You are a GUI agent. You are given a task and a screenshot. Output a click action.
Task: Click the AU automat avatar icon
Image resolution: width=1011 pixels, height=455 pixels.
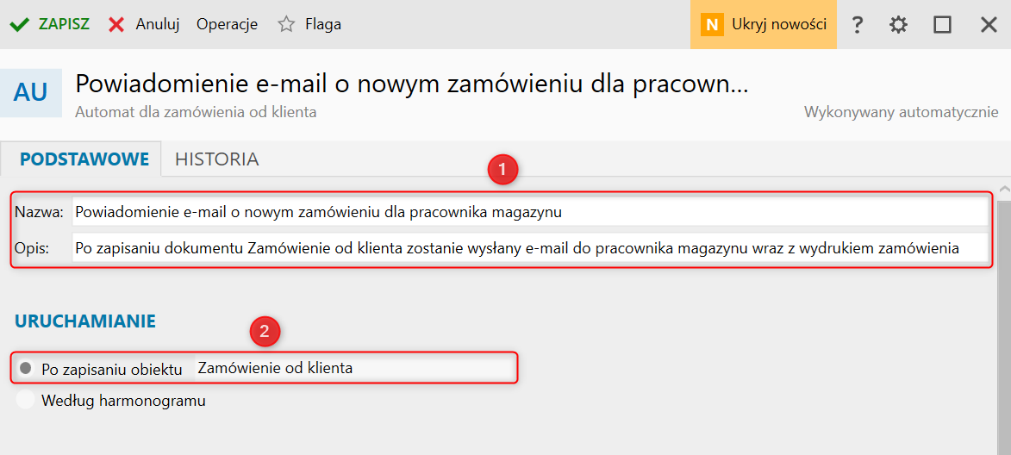(31, 93)
